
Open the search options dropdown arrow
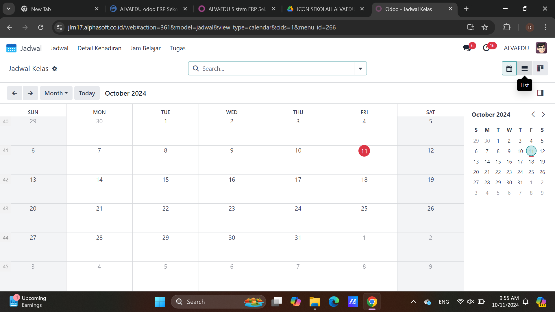coord(360,68)
